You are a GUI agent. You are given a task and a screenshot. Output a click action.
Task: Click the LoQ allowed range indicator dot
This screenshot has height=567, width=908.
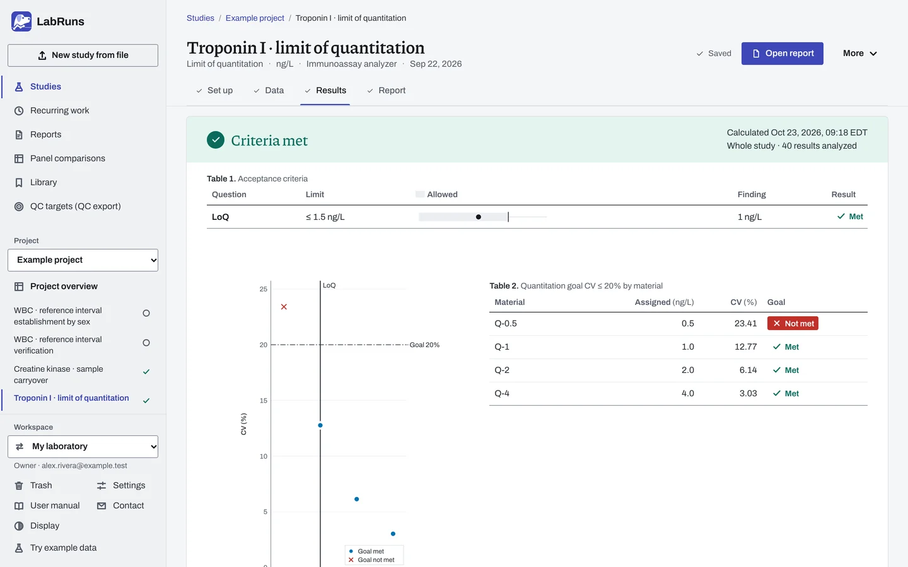(x=479, y=217)
